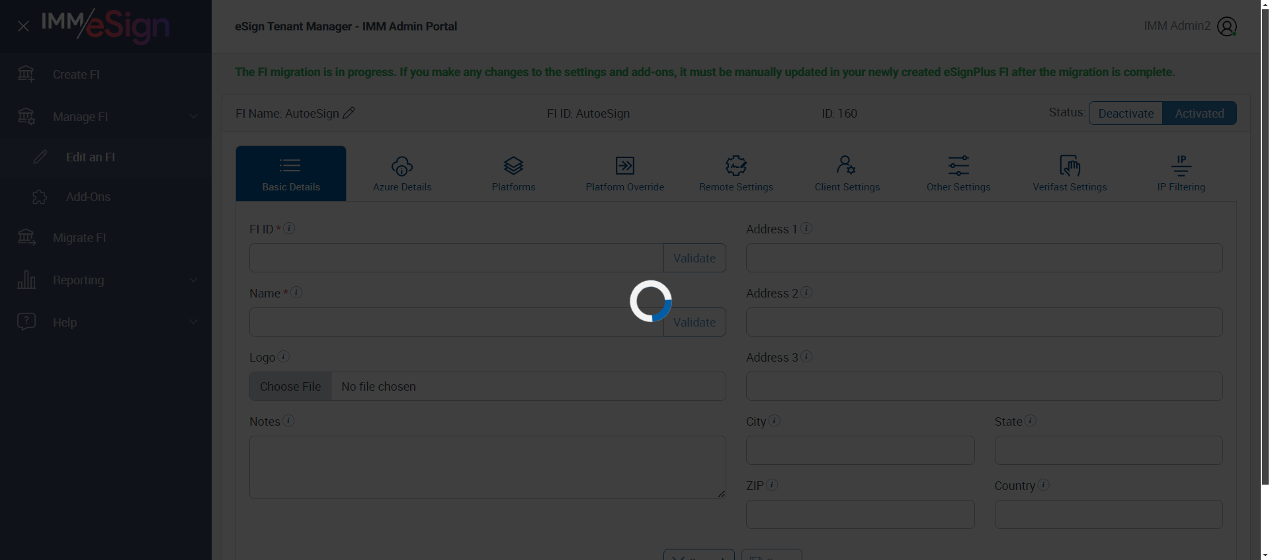The height and width of the screenshot is (560, 1270).
Task: Select Edit an FI menu item
Action: pyautogui.click(x=91, y=157)
